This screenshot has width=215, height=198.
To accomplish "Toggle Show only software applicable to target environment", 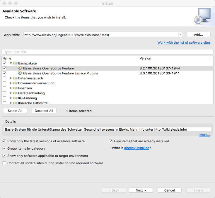I will click(x=4, y=156).
